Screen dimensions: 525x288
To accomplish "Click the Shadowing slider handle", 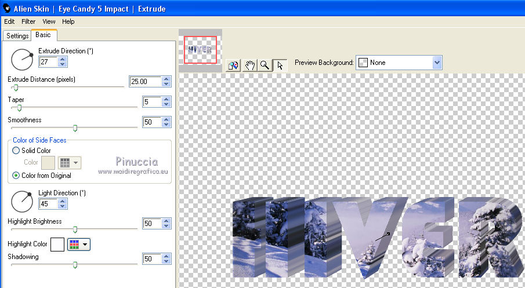I will point(75,265).
